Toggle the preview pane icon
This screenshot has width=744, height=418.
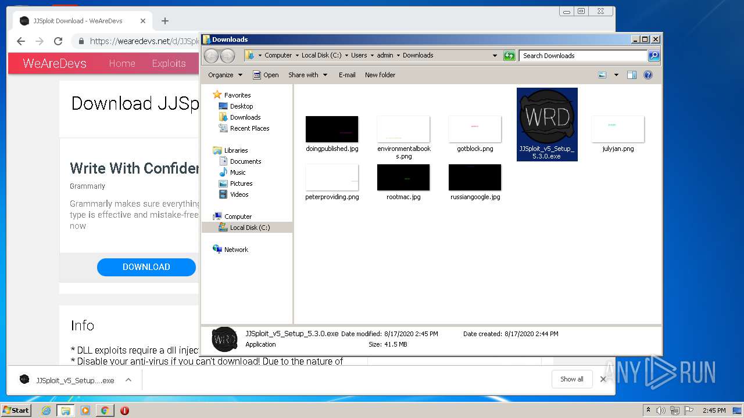[632, 75]
